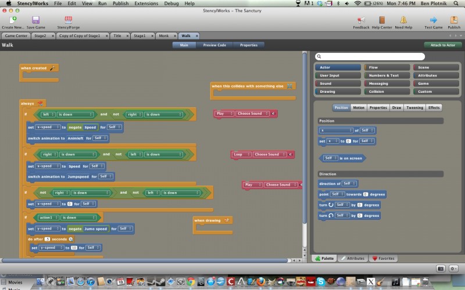The image size is (465, 290).
Task: Click the palette search field
Action: [370, 56]
